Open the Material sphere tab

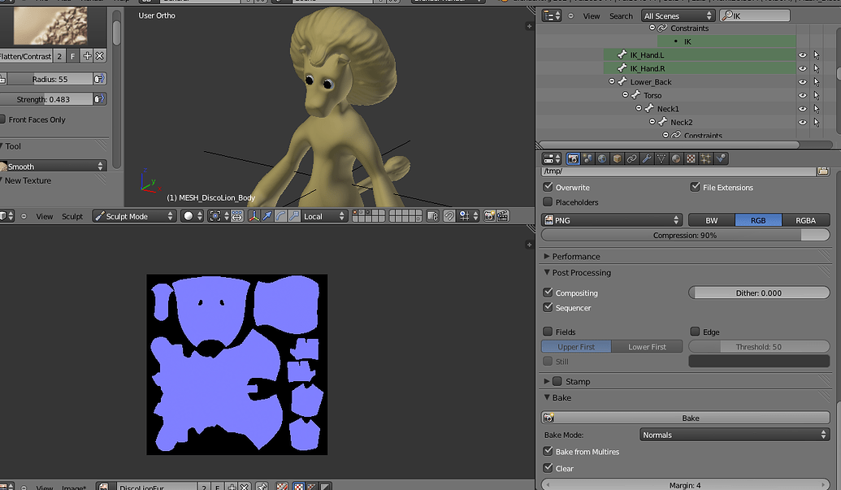pyautogui.click(x=676, y=158)
